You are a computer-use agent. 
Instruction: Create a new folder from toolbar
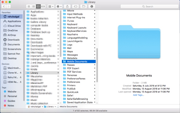[x=84, y=6]
